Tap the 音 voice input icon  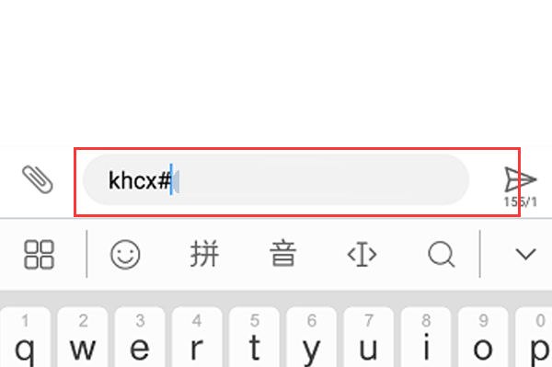point(283,254)
